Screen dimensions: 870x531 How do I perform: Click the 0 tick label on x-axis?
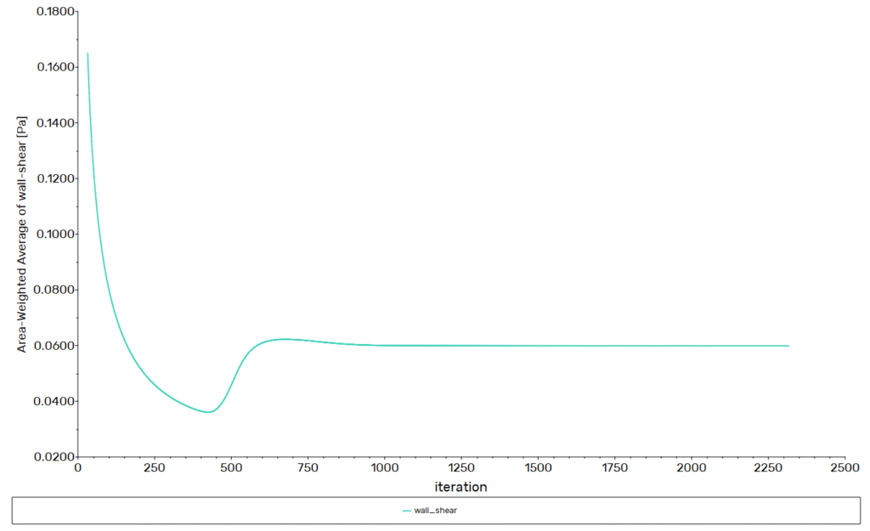pos(78,468)
